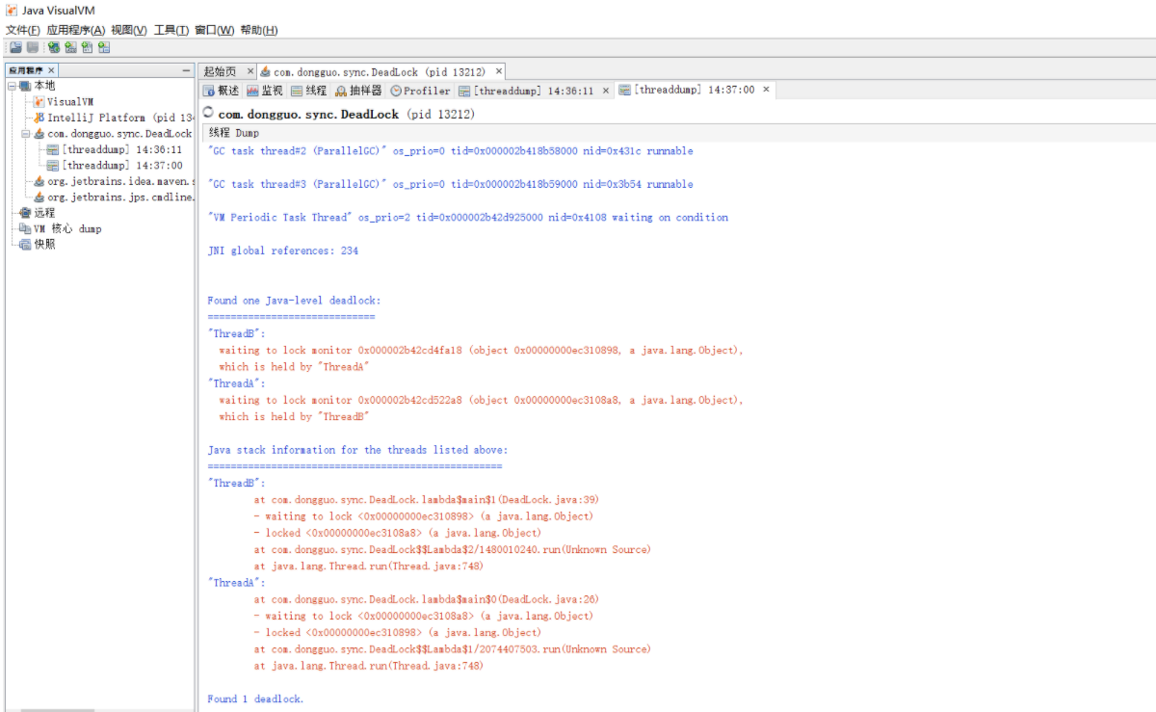Click the threaddump 14:36:11 node icon in tree
This screenshot has height=712, width=1156.
coord(52,149)
